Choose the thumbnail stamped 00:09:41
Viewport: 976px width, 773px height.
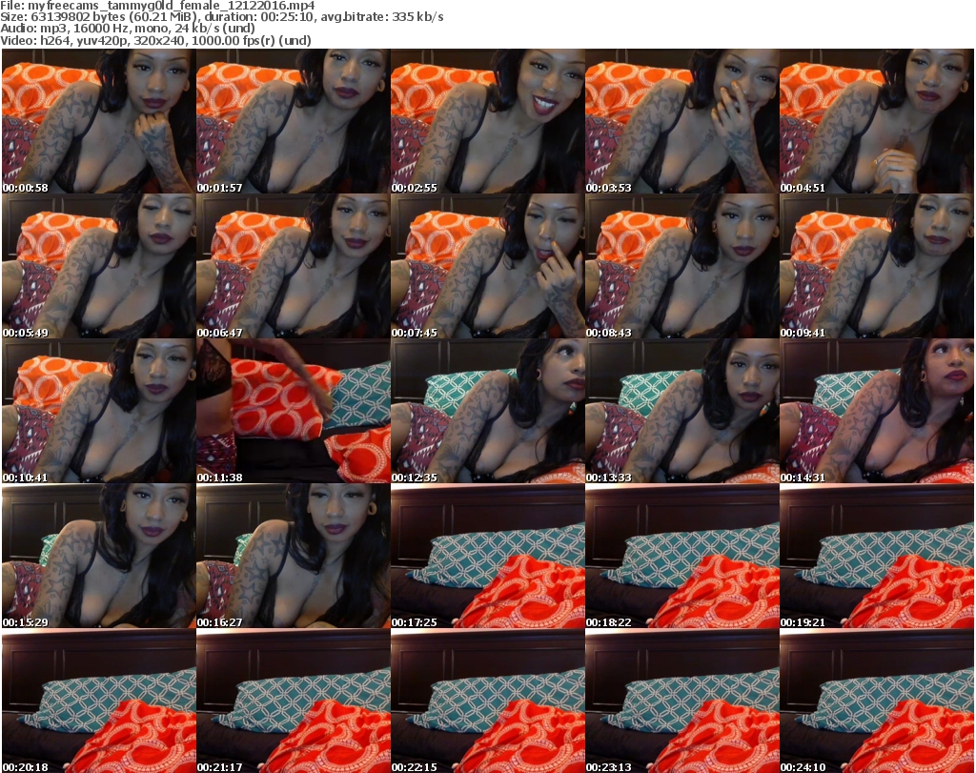tap(877, 266)
